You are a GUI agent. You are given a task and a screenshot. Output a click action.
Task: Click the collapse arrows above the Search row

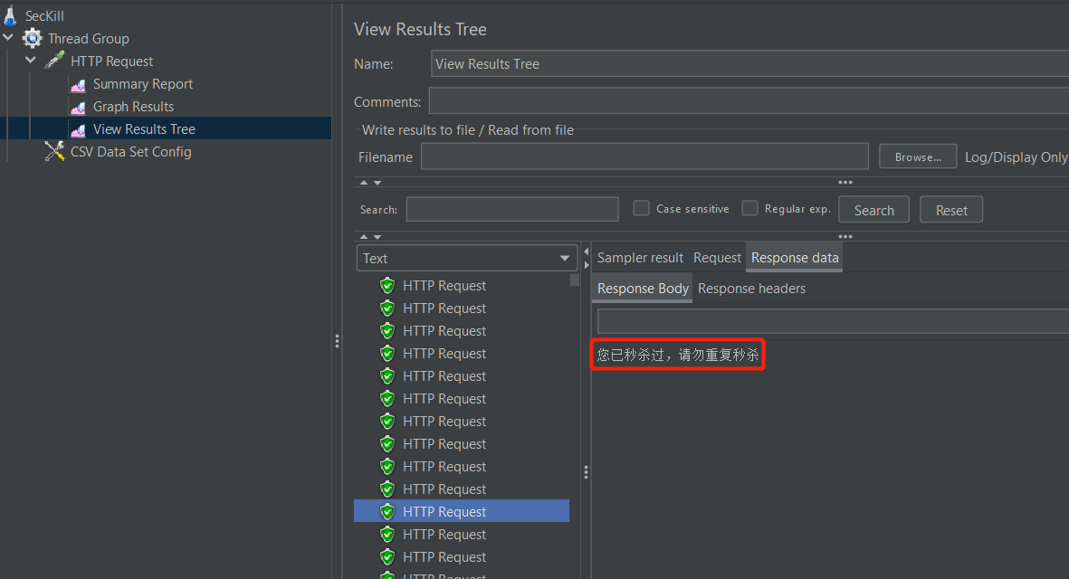(x=370, y=183)
